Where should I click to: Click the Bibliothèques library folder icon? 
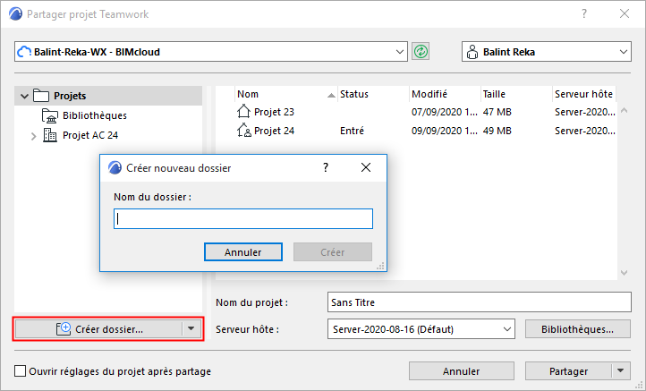(x=50, y=115)
